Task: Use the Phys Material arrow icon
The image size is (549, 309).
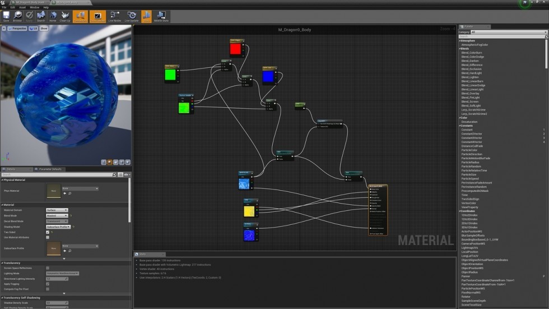Action: (64, 193)
